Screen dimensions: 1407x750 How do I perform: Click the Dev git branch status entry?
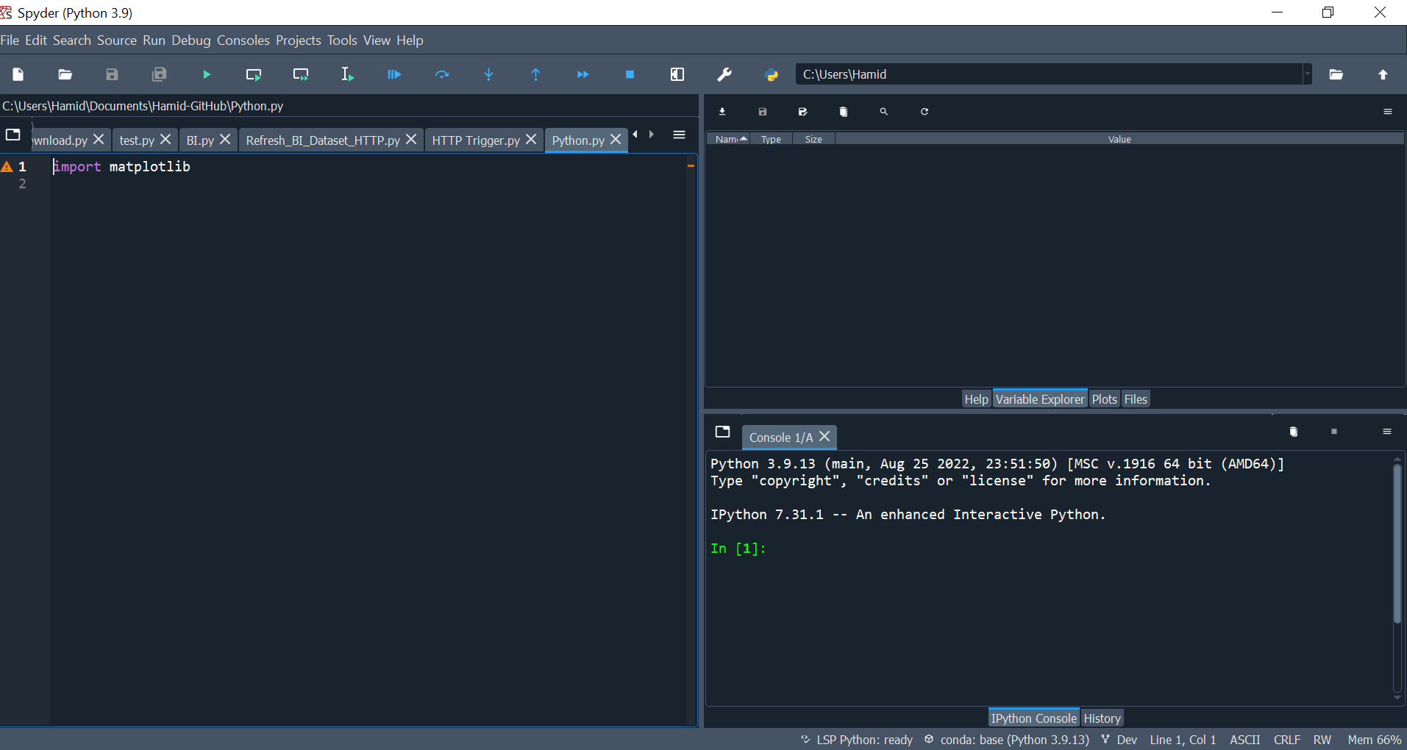pos(1119,740)
